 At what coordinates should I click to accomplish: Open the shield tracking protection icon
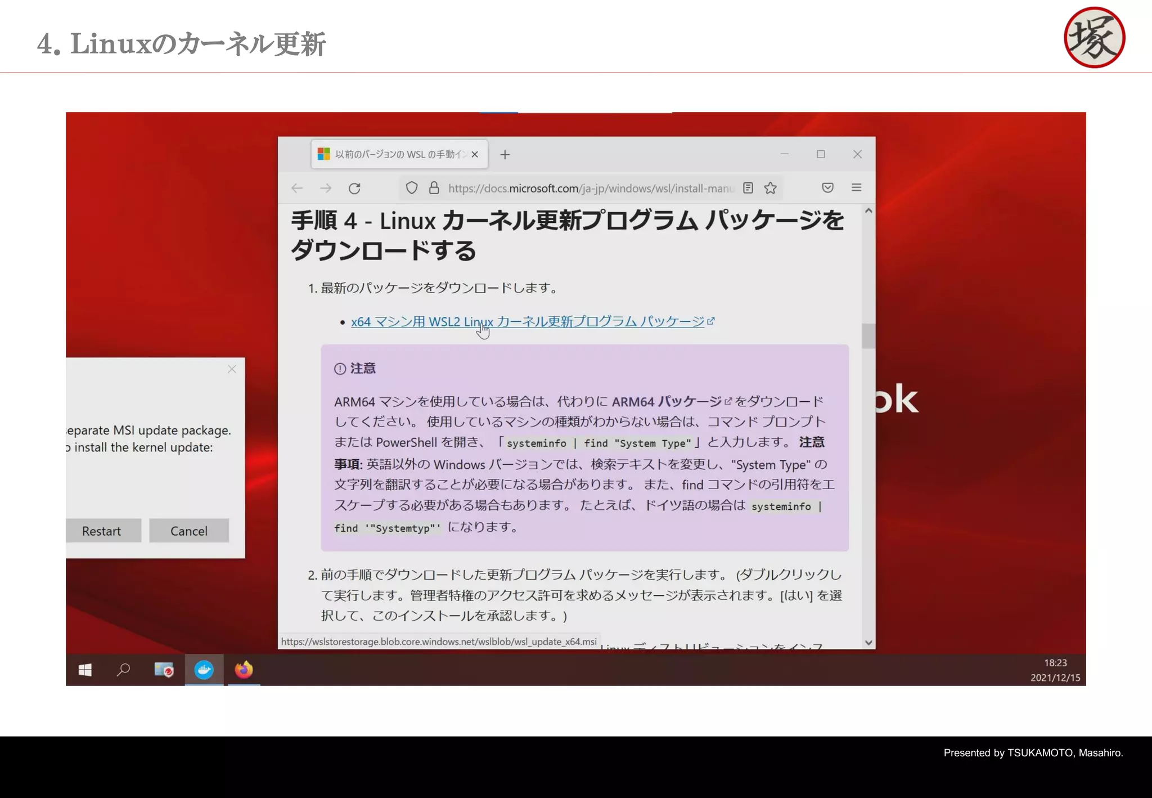click(412, 188)
